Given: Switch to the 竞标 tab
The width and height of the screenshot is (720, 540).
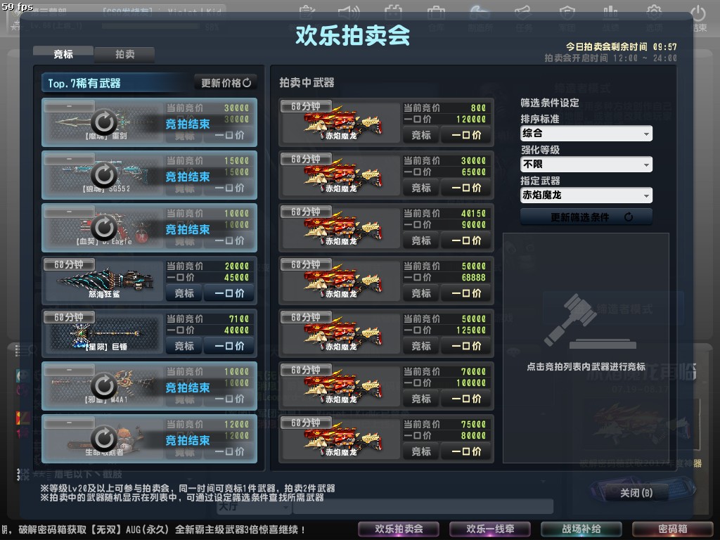Looking at the screenshot, I should (63, 54).
